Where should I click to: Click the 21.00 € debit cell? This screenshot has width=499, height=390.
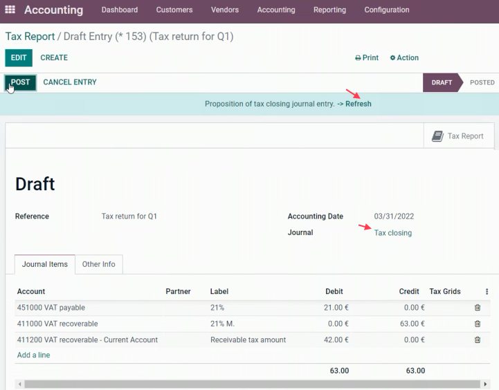tap(336, 308)
